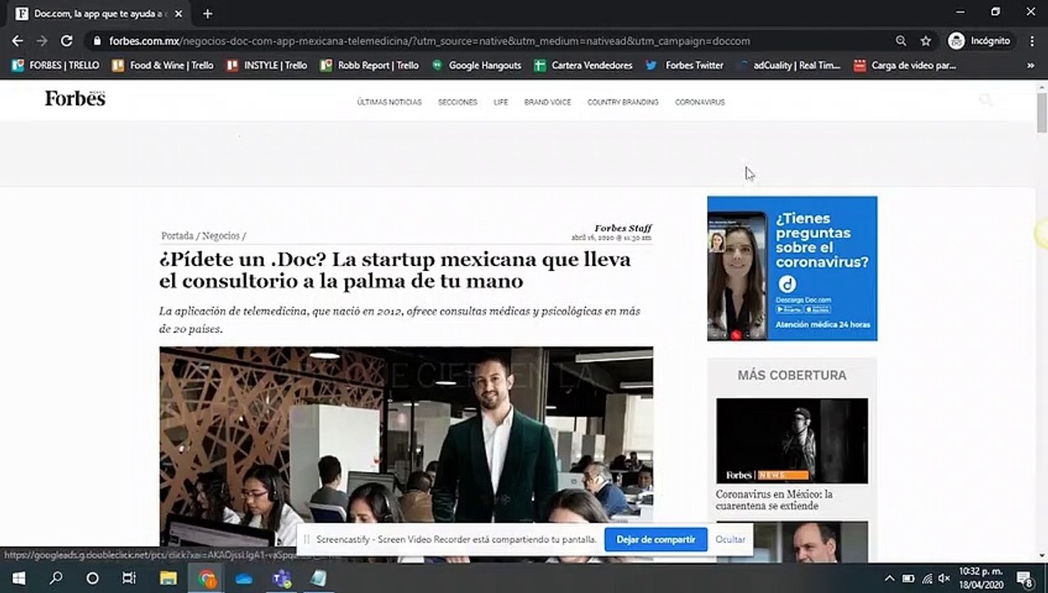Open the Windows Start menu
Screen dimensions: 1048x593
18,578
